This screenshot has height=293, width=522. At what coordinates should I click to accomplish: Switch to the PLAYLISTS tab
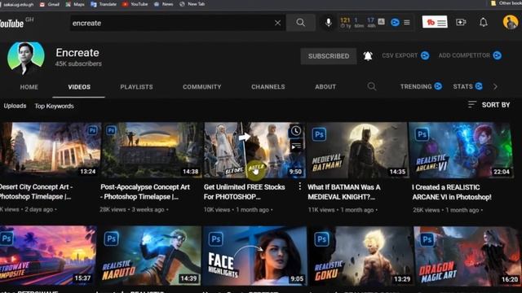(136, 87)
